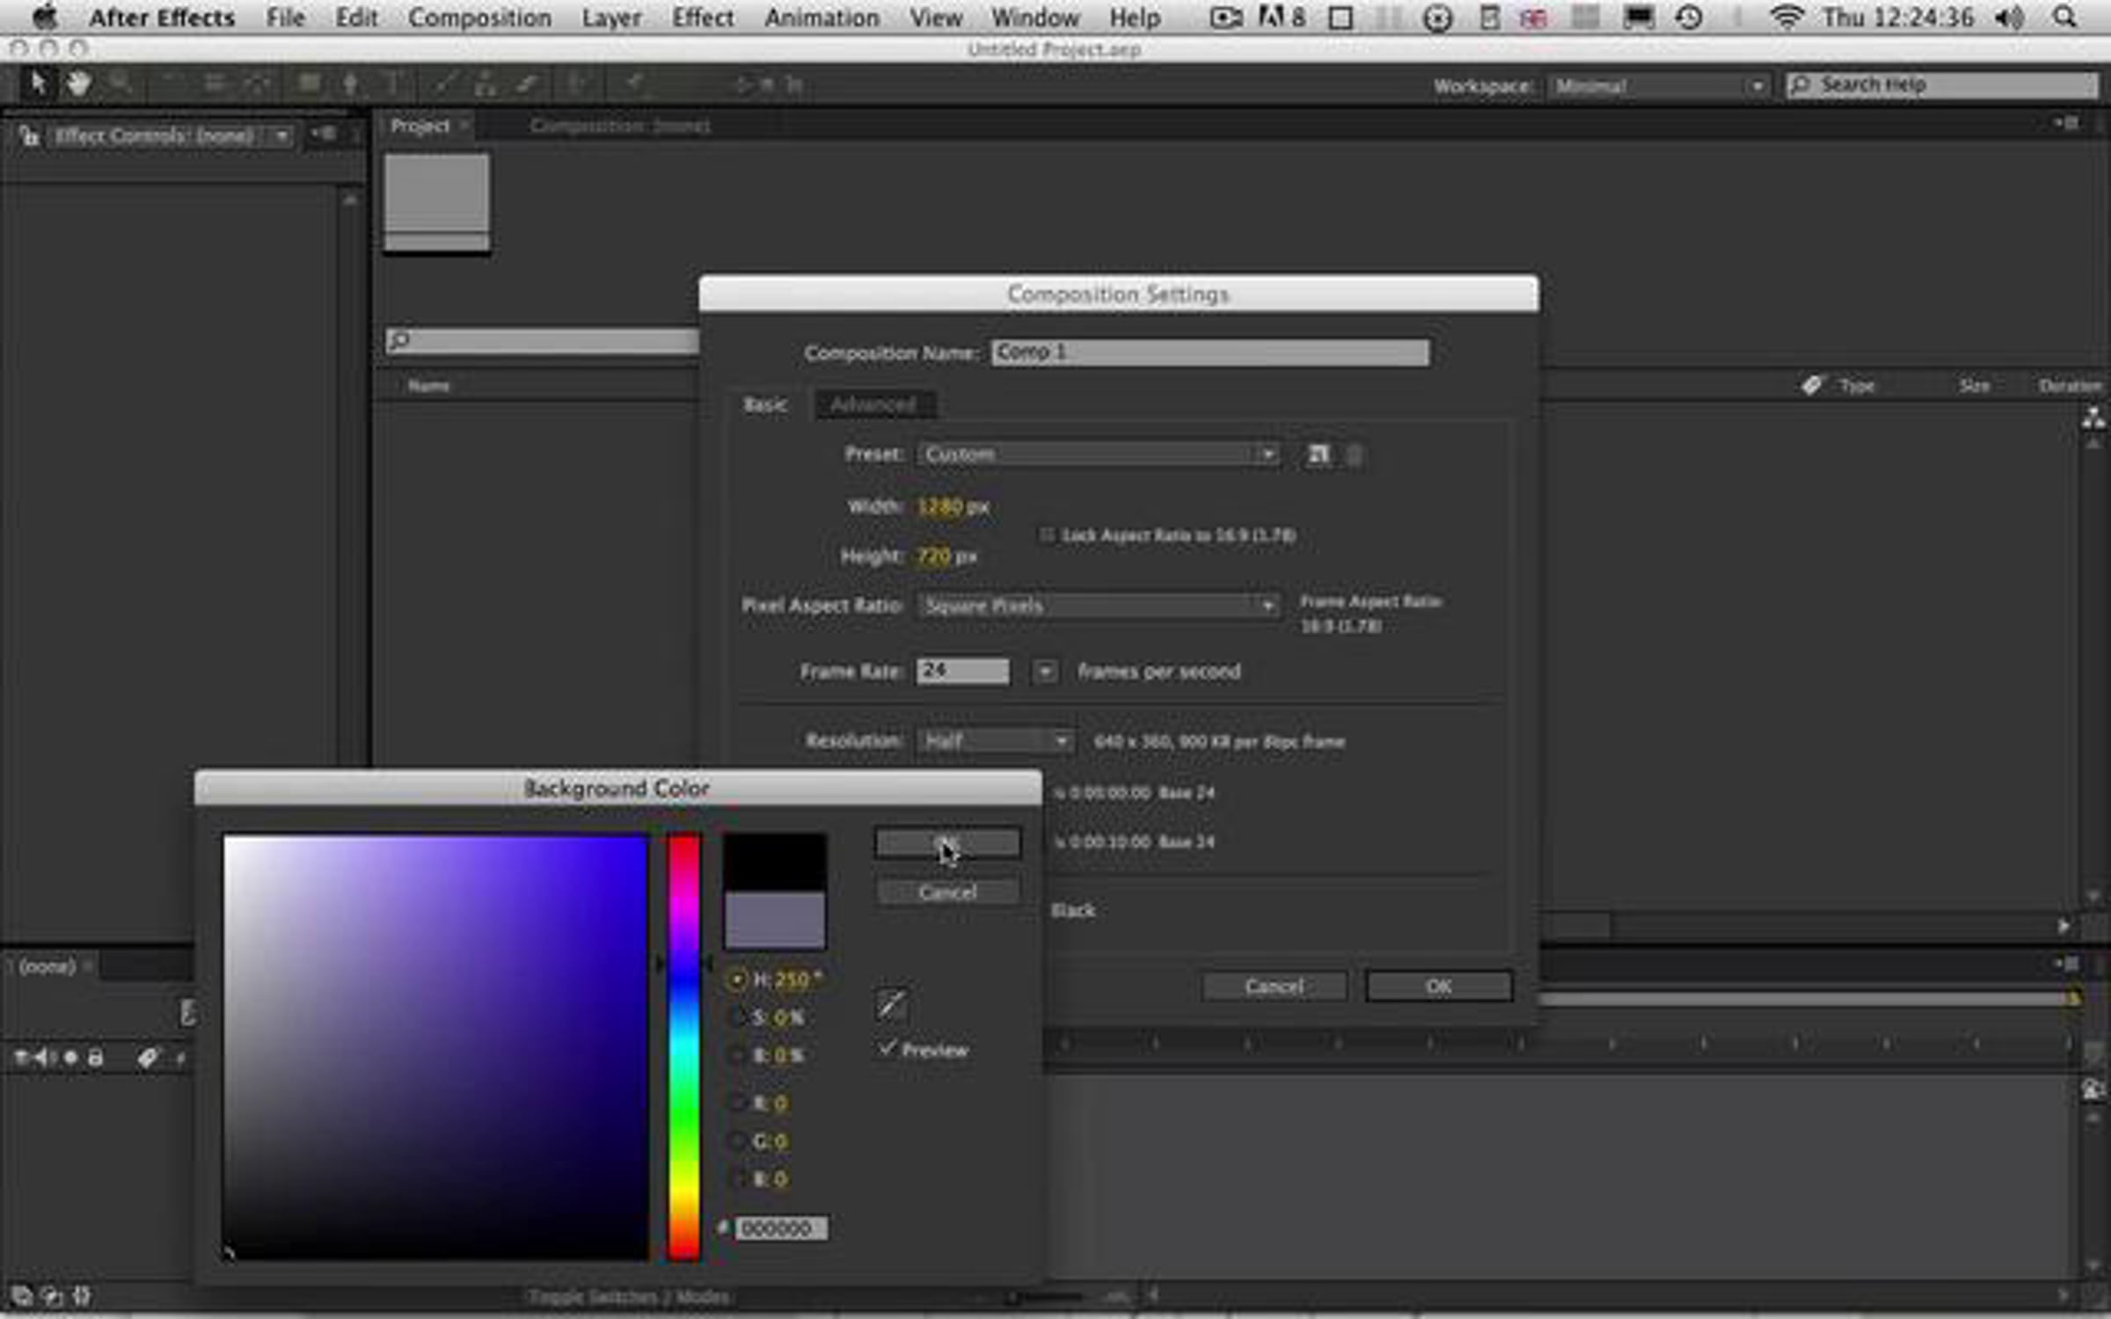Screen dimensions: 2111x1319
Task: Switch to the Advanced tab
Action: point(874,404)
